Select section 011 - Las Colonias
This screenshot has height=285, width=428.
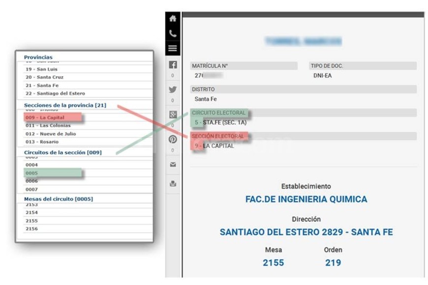click(x=48, y=126)
